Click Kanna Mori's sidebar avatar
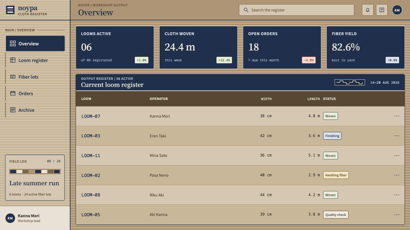Viewport: 410px width, 230px height. (x=10, y=218)
